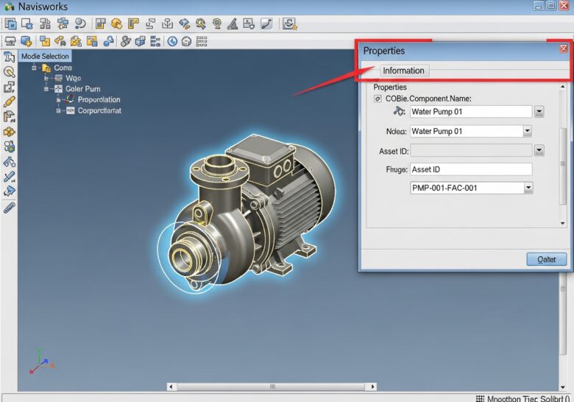Click the blue linked boxes hierarchy icon
Screen dimensions: 574x402
[63, 24]
